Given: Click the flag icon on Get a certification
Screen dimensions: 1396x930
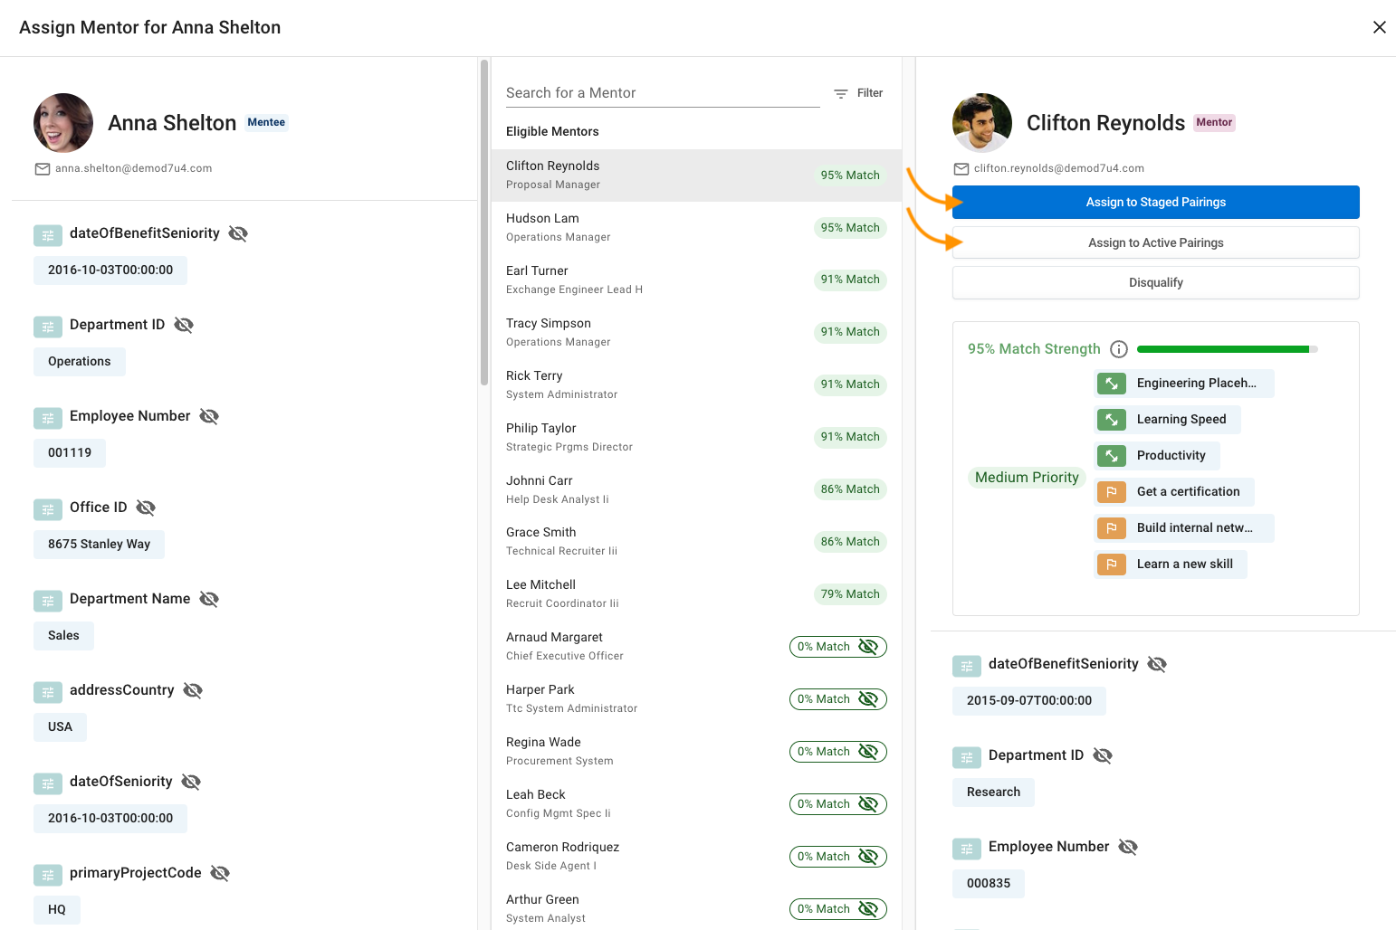Looking at the screenshot, I should pos(1112,491).
